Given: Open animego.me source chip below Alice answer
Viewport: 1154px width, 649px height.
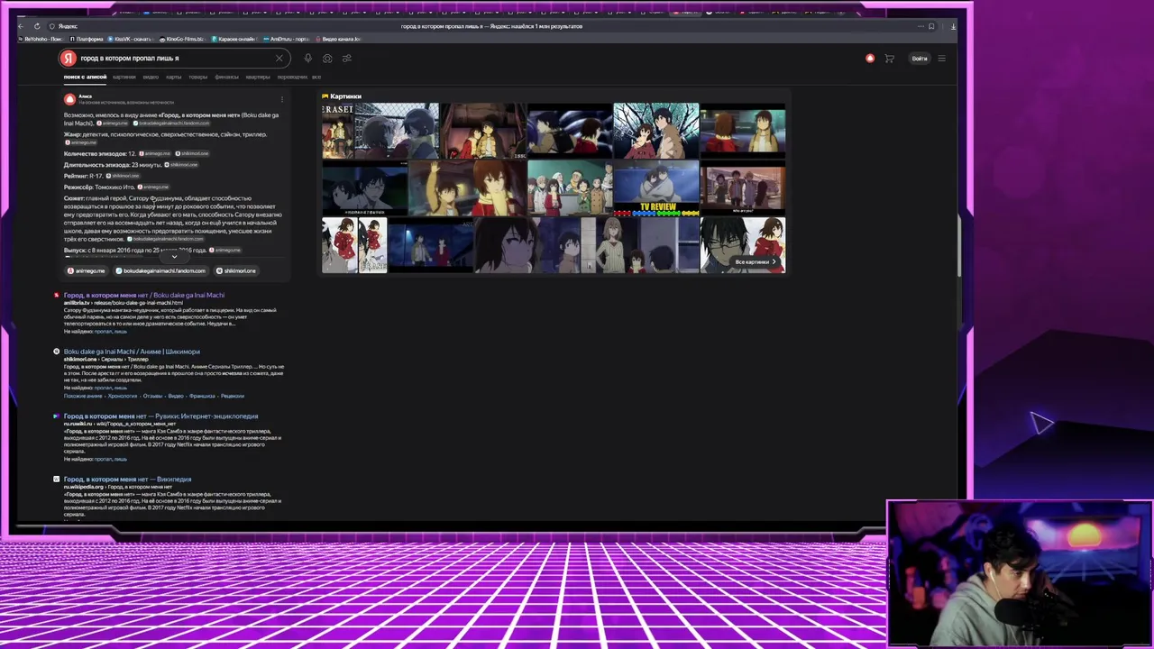Looking at the screenshot, I should click(x=87, y=270).
